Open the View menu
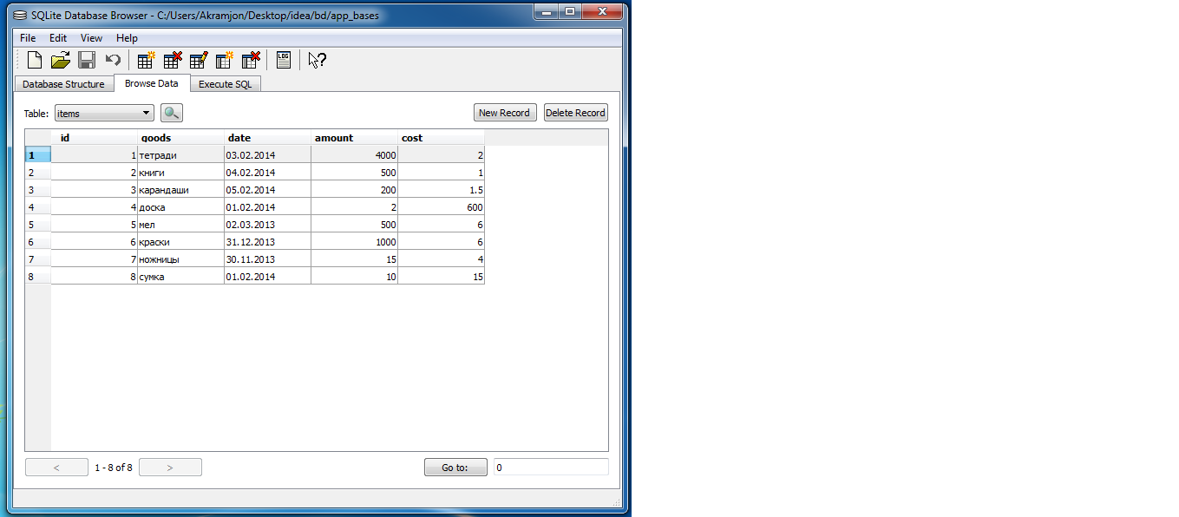 (91, 38)
